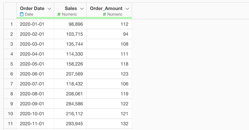
Task: Click the 2020-10-01 date cell
Action: click(x=35, y=114)
